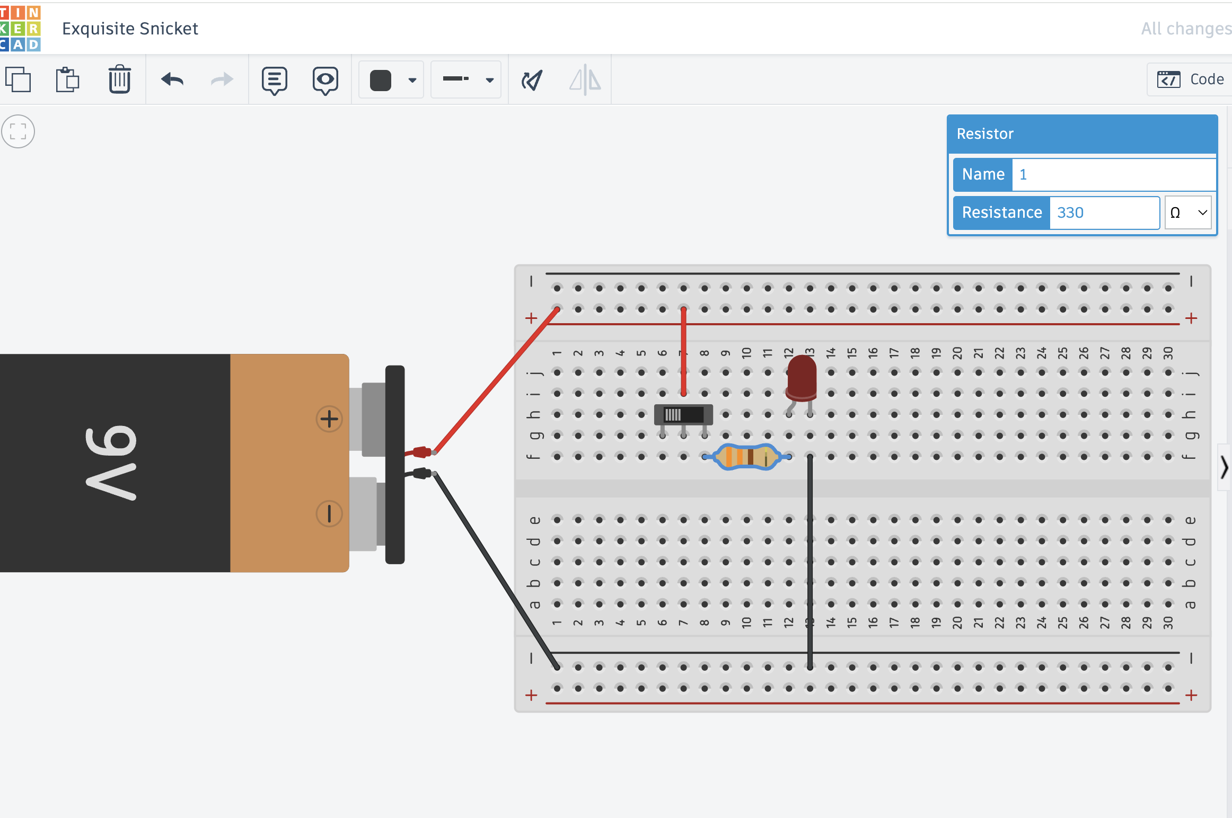
Task: Click the Paste icon
Action: 67,79
